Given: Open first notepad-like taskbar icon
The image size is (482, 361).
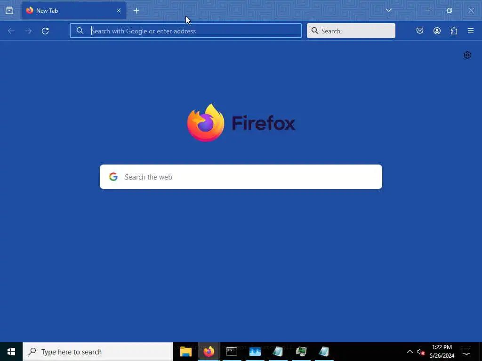Looking at the screenshot, I should [x=278, y=352].
